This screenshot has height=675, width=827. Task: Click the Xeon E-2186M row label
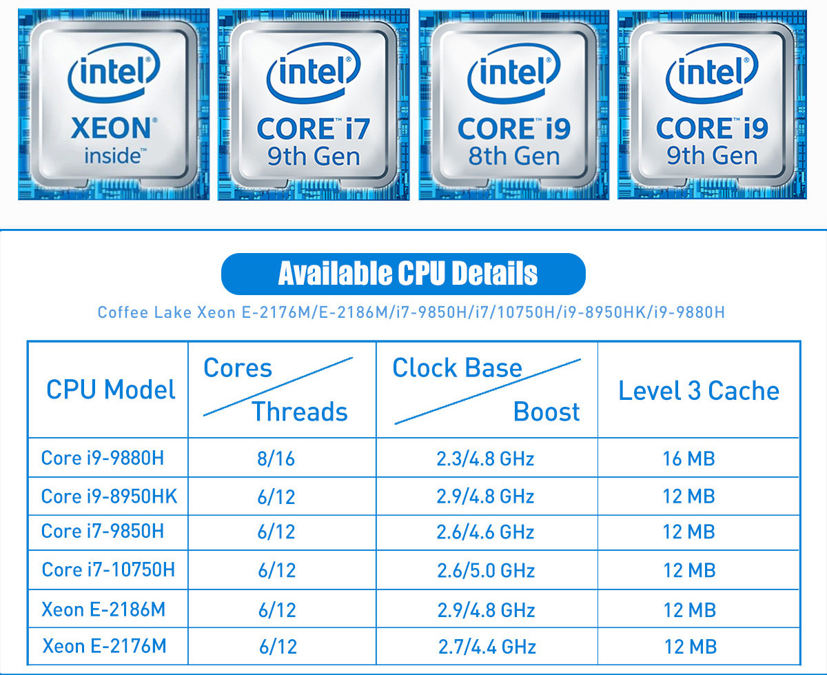click(x=103, y=609)
